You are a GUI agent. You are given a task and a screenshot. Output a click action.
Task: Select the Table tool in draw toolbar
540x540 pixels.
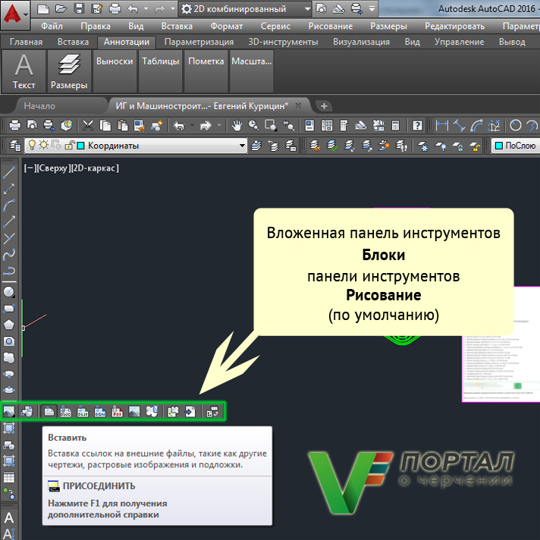(x=9, y=477)
